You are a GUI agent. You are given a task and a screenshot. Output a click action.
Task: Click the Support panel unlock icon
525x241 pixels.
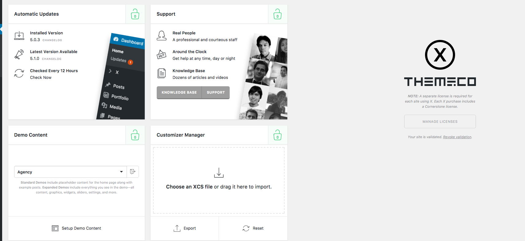click(x=278, y=14)
